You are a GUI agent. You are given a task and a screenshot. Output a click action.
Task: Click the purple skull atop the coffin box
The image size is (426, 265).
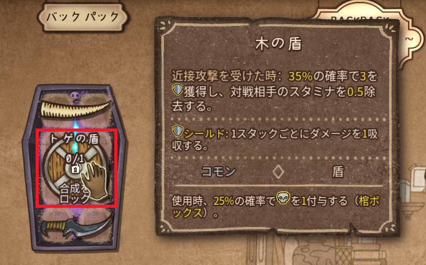[x=75, y=95]
